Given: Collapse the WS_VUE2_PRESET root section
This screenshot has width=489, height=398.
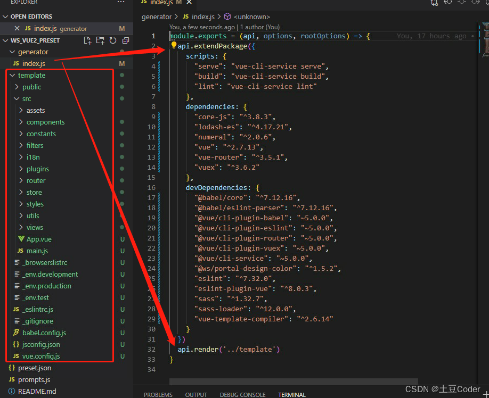Looking at the screenshot, I should tap(5, 40).
